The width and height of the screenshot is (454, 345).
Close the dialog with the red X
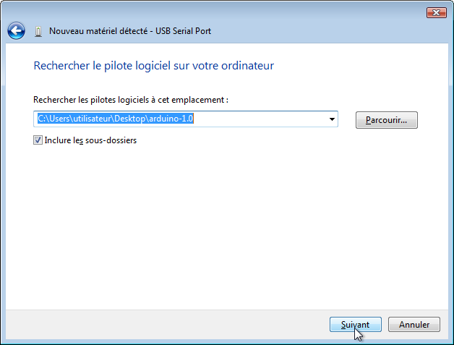click(x=437, y=12)
